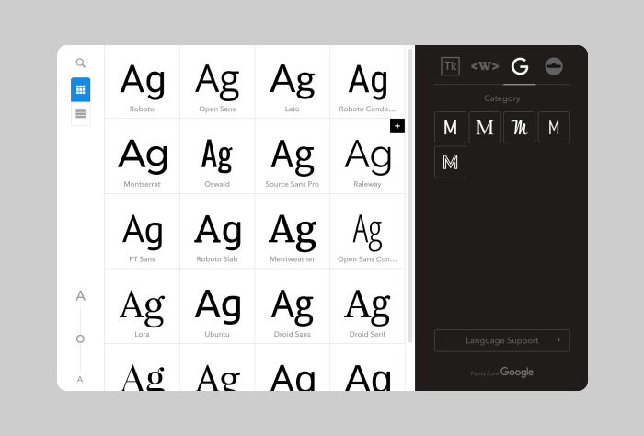Open the font search magnifier
Viewport: 644px width, 436px height.
(81, 63)
